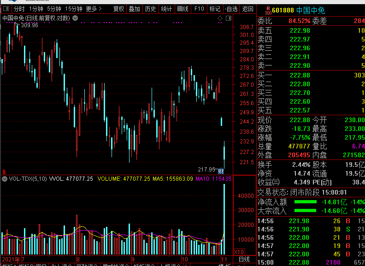This screenshot has height=266, width=365.
Task: Click stock name 中国中免 in header
Action: tap(311, 10)
